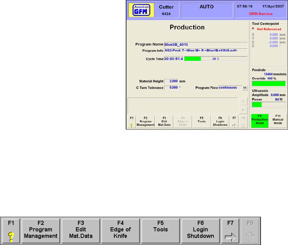Click the 'Cutter 6424' machine panel
This screenshot has width=288, height=245.
pyautogui.click(x=166, y=10)
